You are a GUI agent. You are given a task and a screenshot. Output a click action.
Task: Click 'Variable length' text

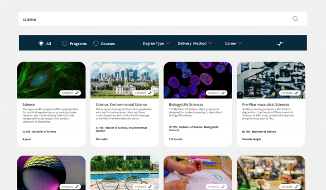[251, 139]
